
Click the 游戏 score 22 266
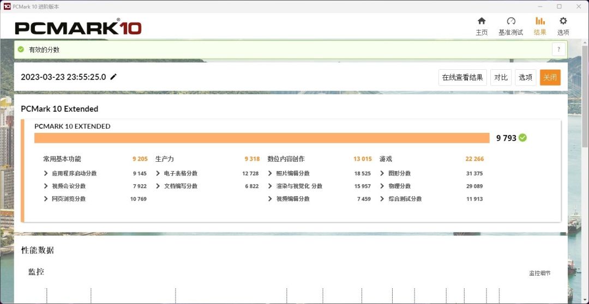[x=474, y=159]
